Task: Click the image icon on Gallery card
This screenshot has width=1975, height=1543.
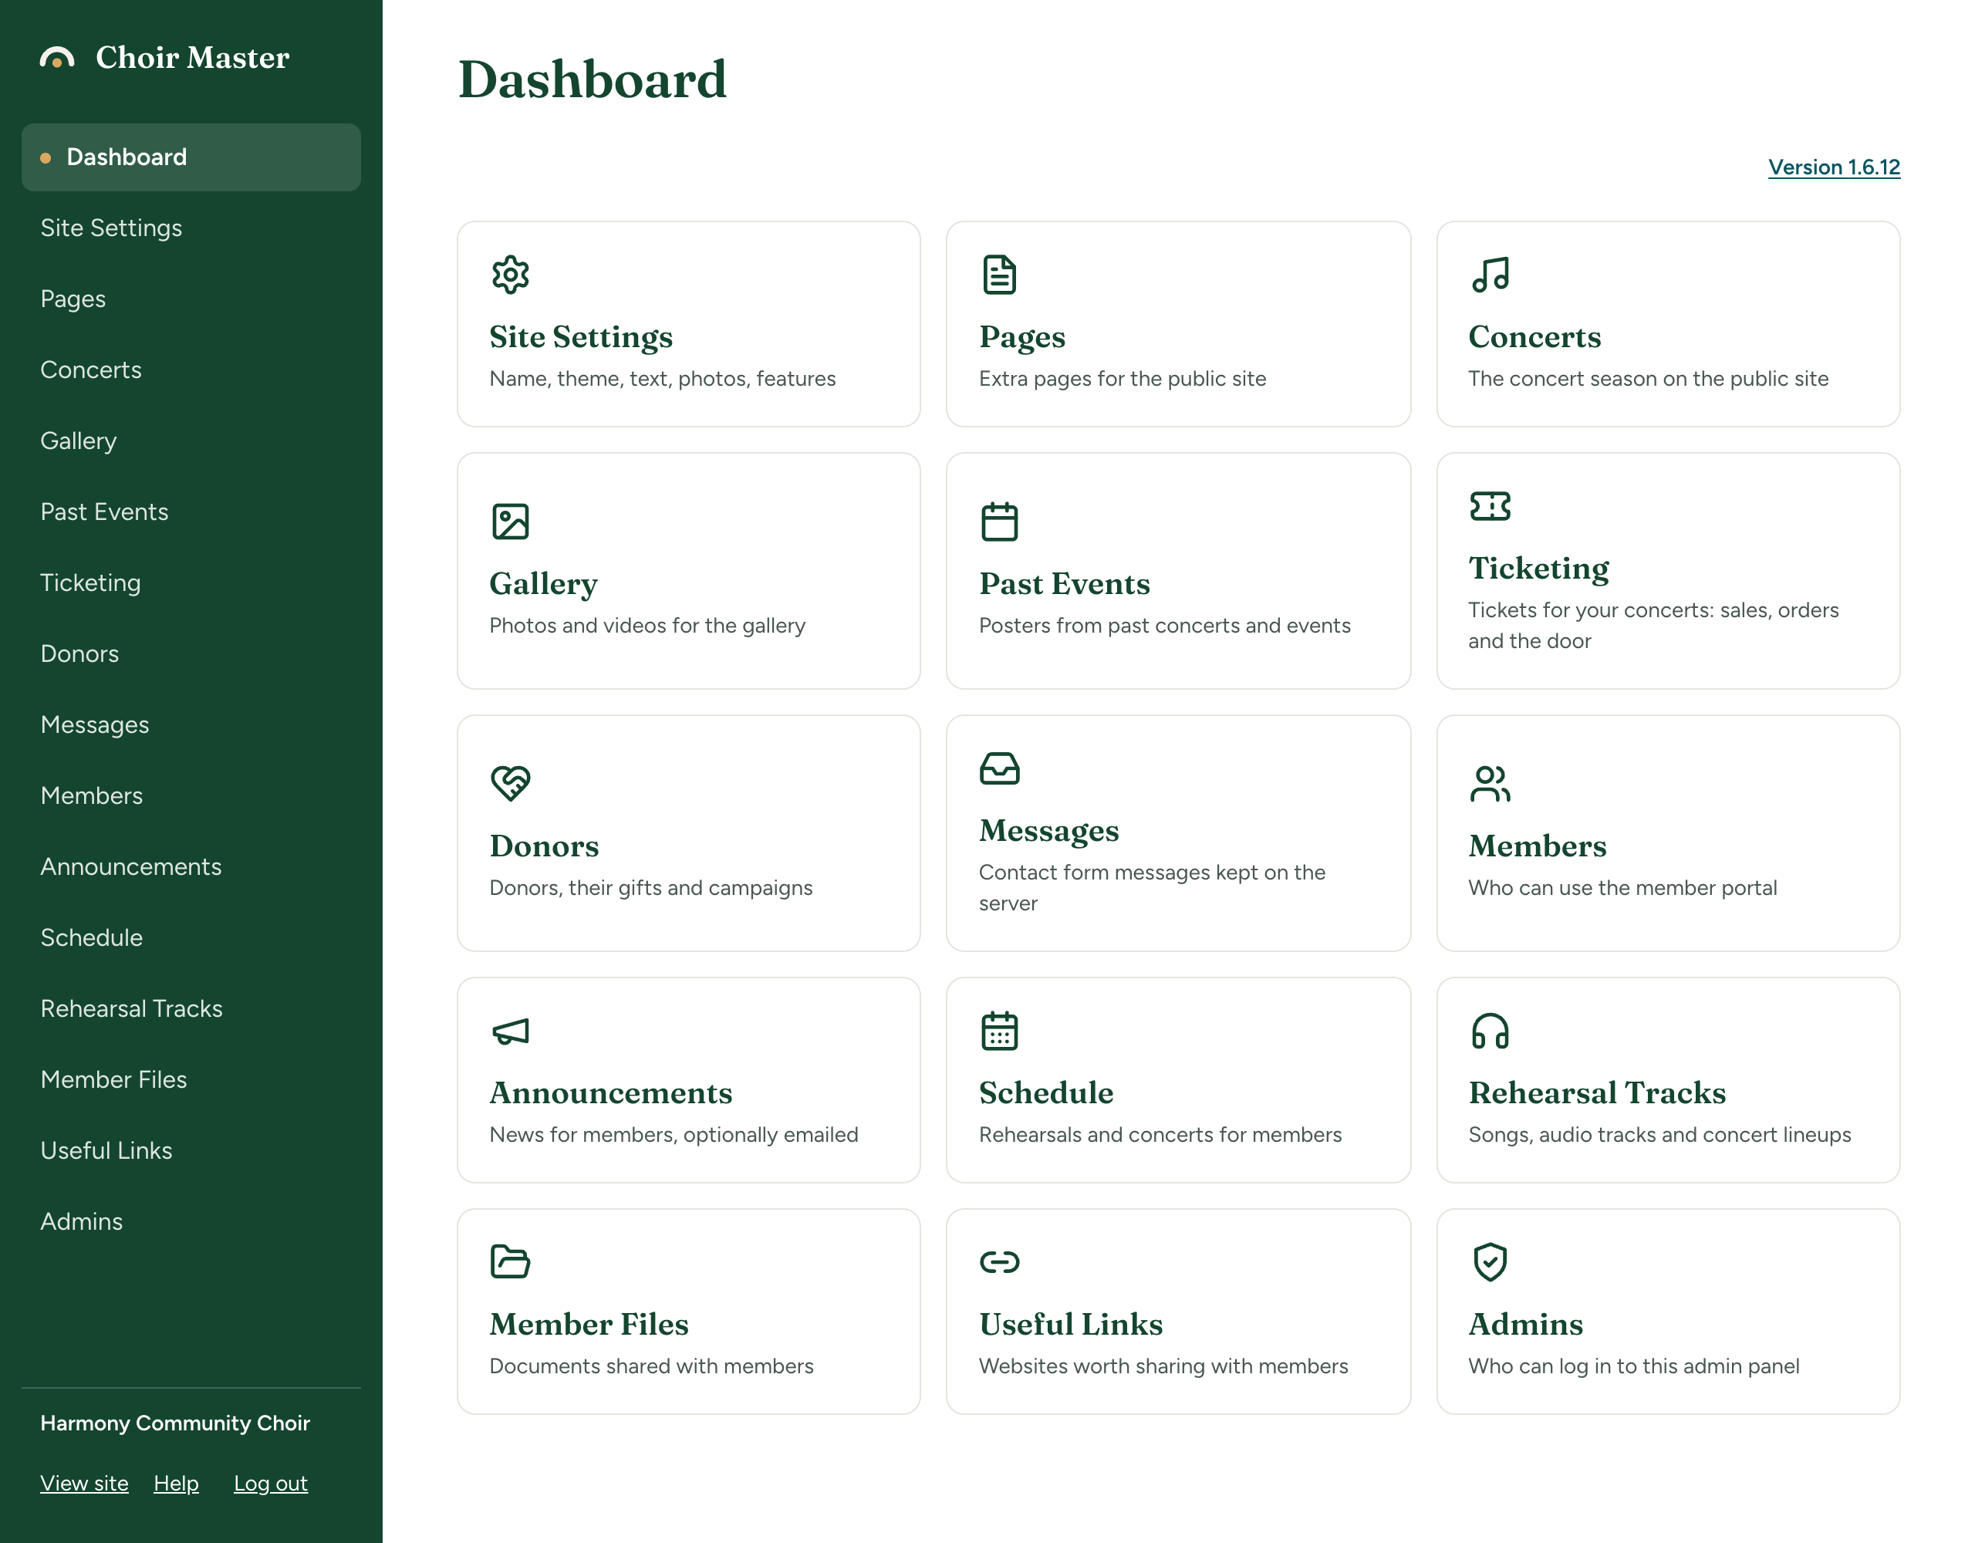Action: (x=510, y=522)
